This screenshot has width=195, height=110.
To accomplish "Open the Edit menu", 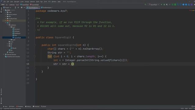I will coord(8,2).
